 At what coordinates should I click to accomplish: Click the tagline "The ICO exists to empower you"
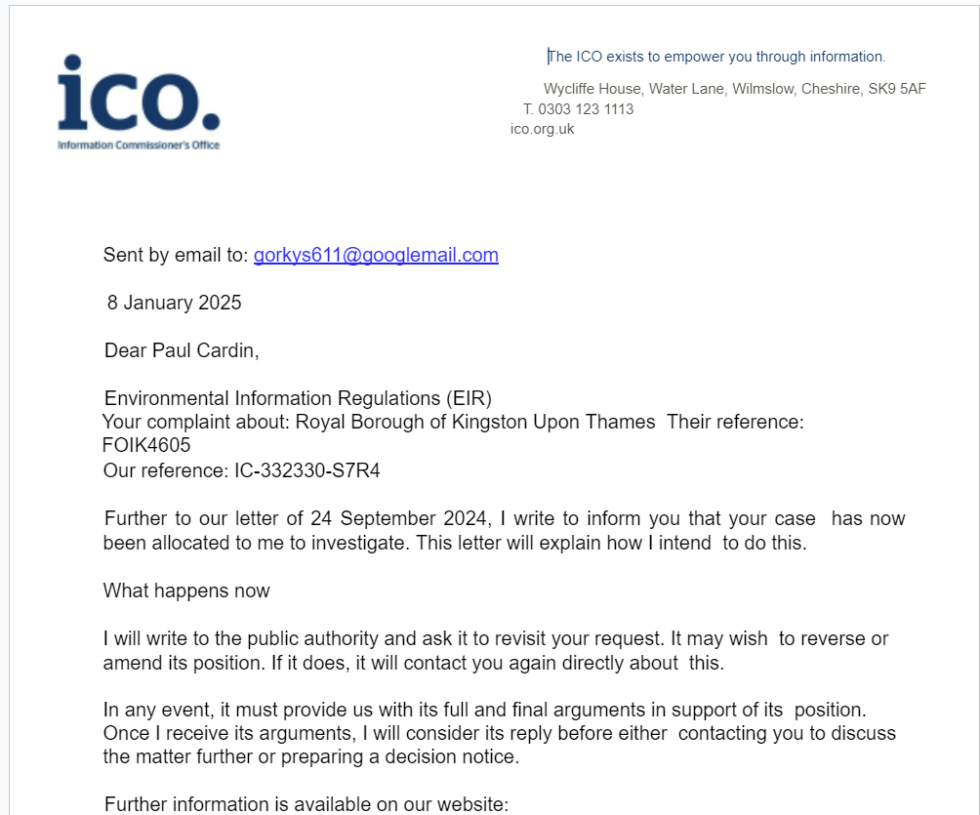[716, 57]
